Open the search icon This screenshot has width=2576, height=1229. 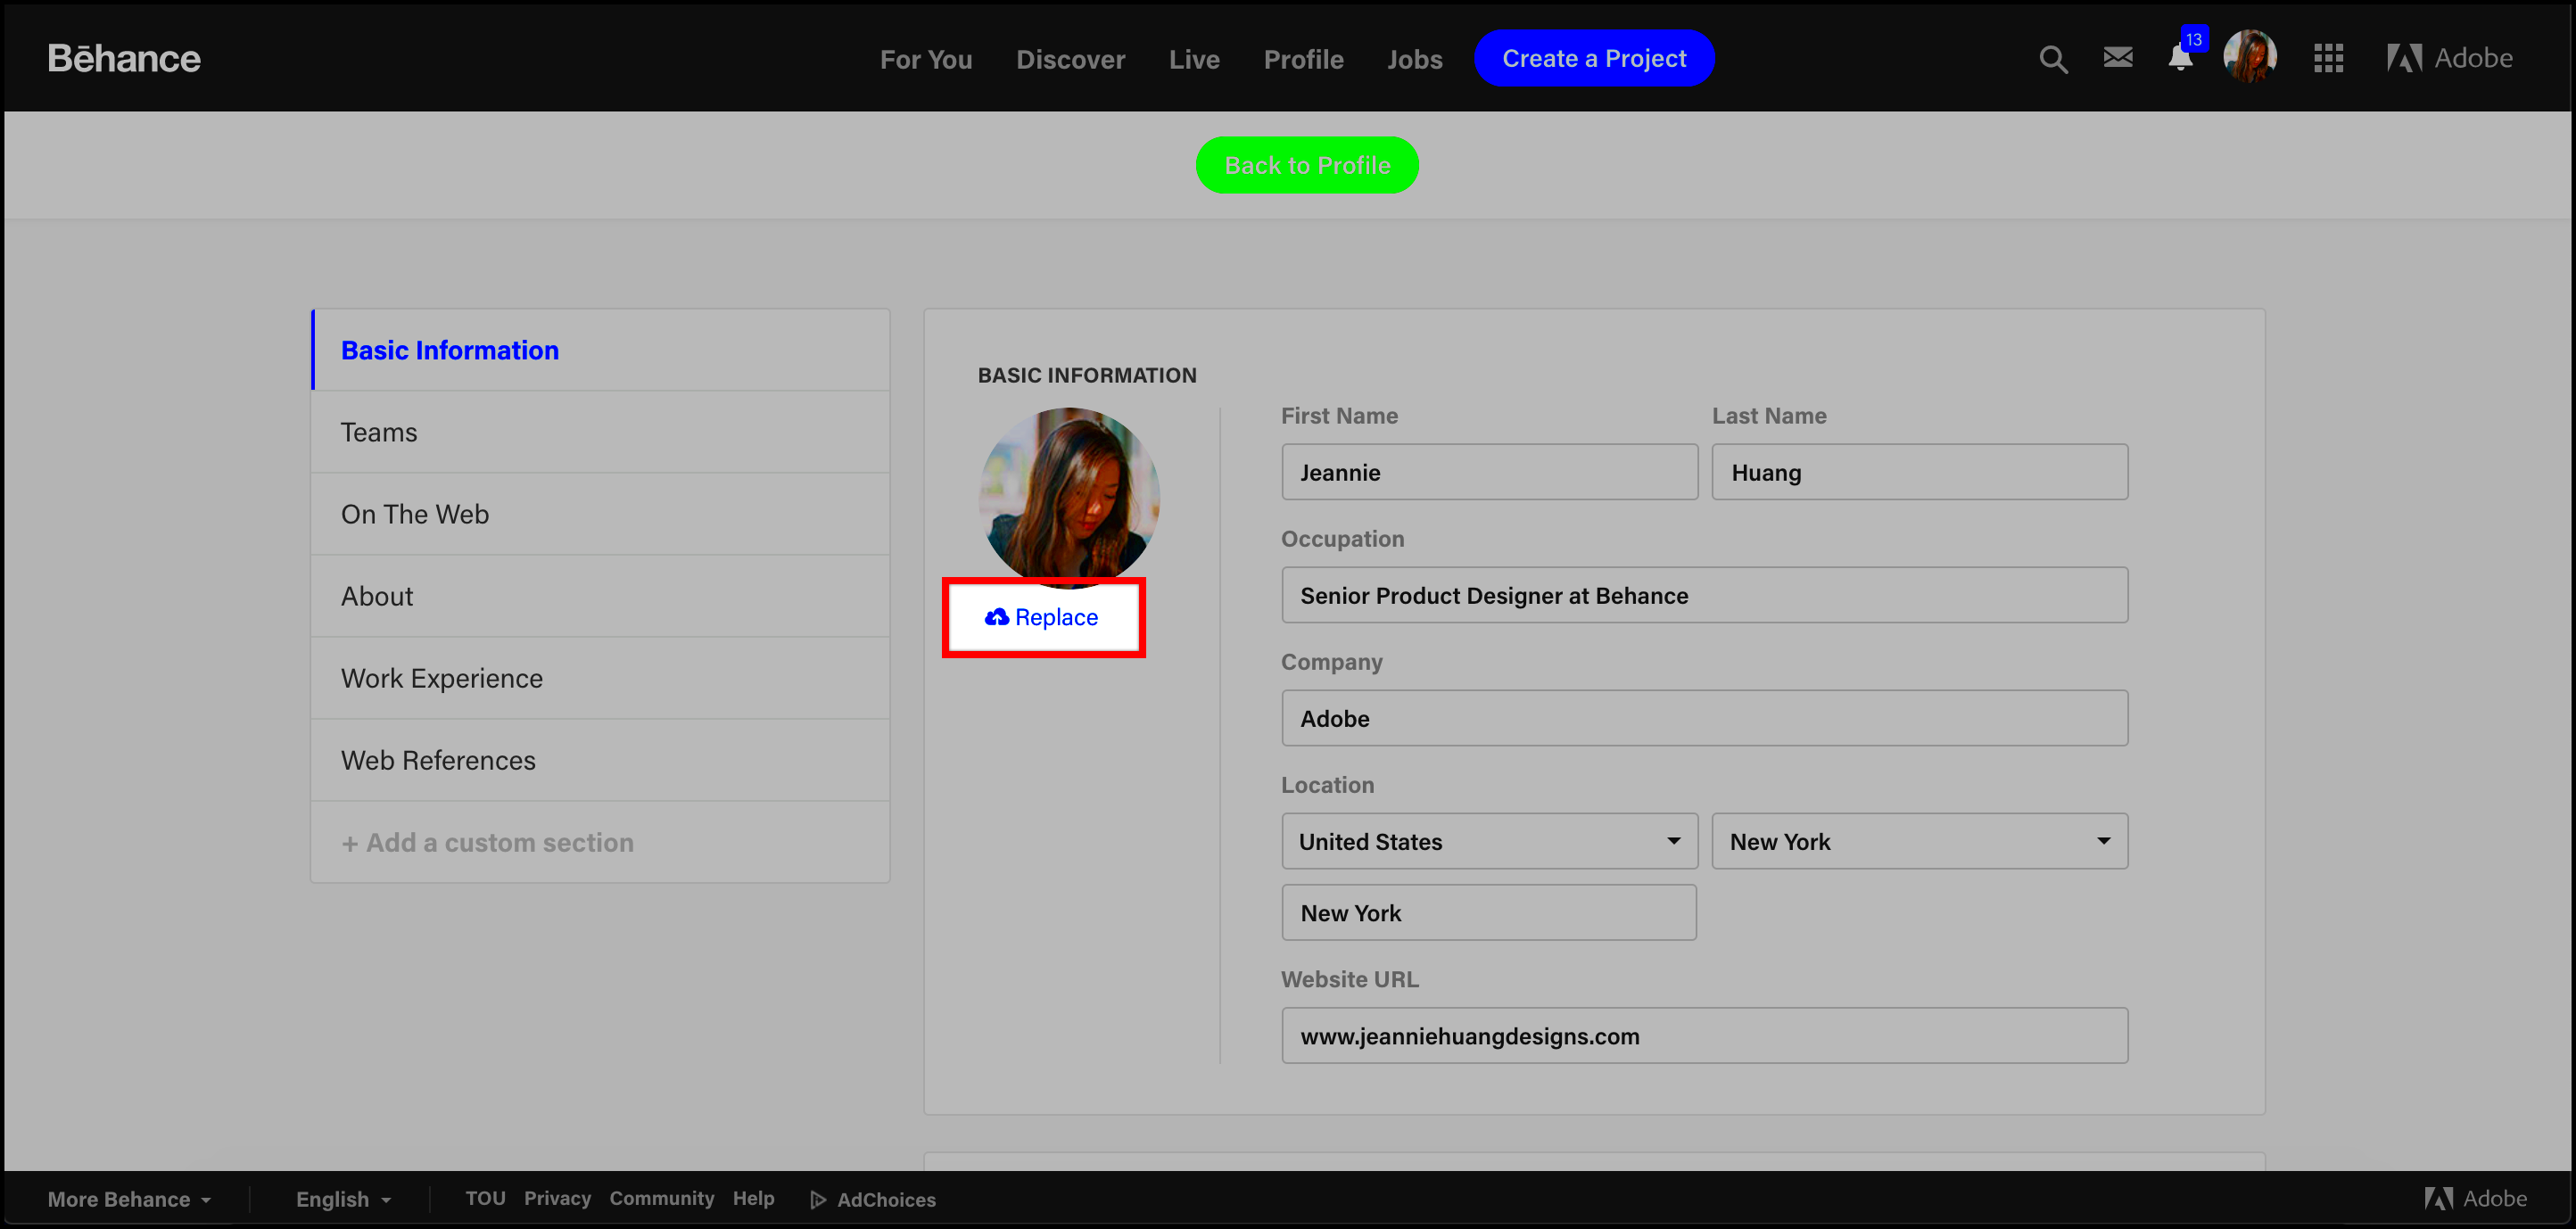pos(2052,57)
